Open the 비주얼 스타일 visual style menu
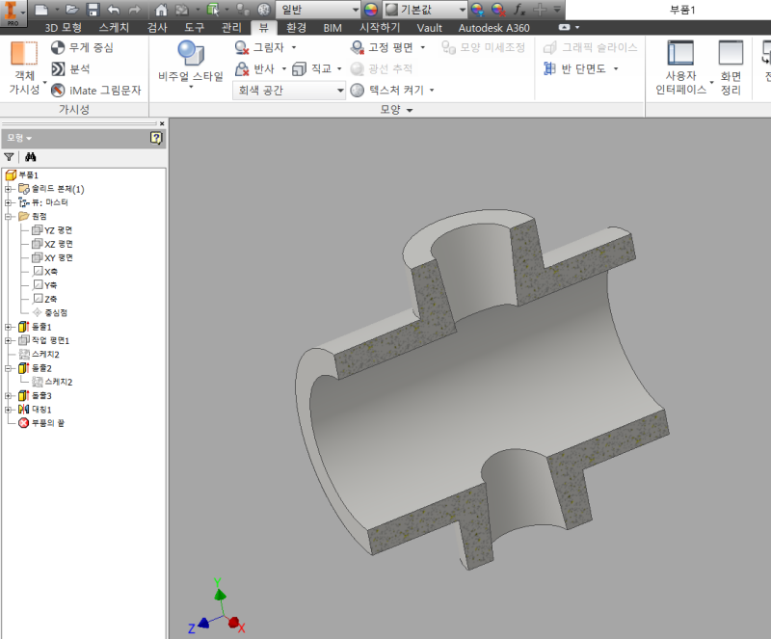The image size is (771, 639). tap(191, 63)
